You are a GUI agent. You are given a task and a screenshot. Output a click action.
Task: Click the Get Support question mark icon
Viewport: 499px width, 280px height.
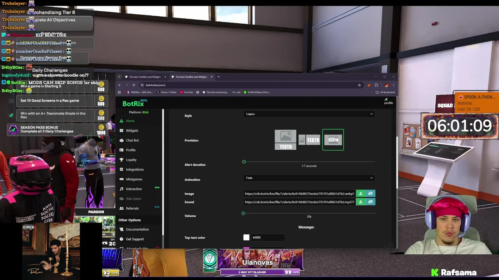click(122, 239)
